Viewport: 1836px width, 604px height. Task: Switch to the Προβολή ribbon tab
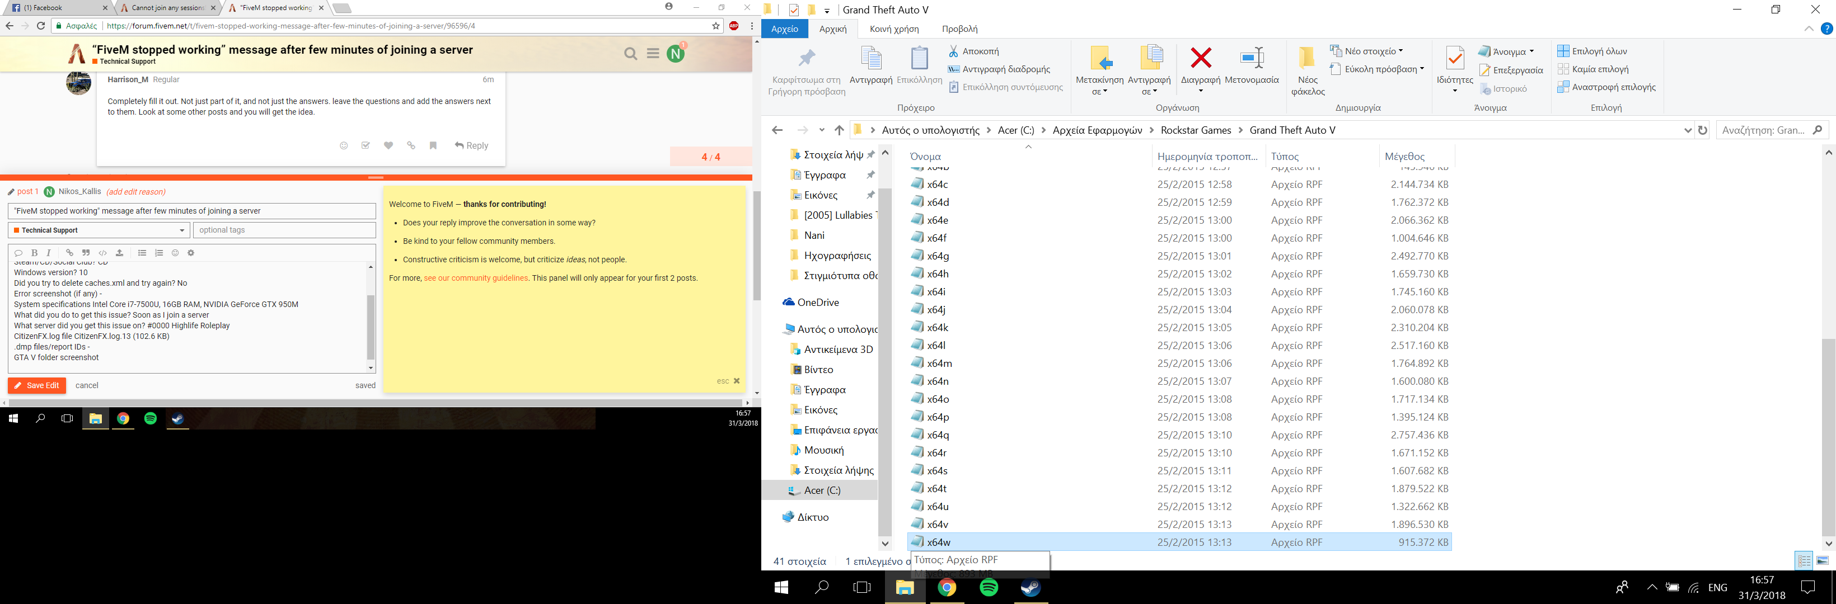point(959,29)
